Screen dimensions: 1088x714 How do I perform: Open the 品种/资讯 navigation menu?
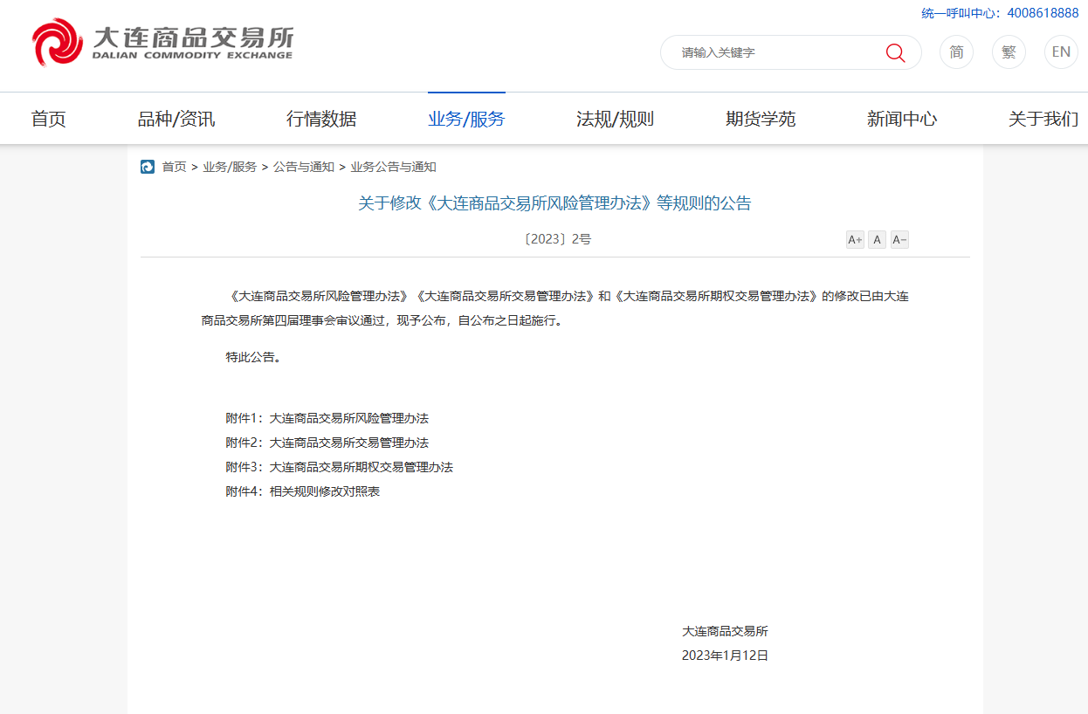pos(176,120)
